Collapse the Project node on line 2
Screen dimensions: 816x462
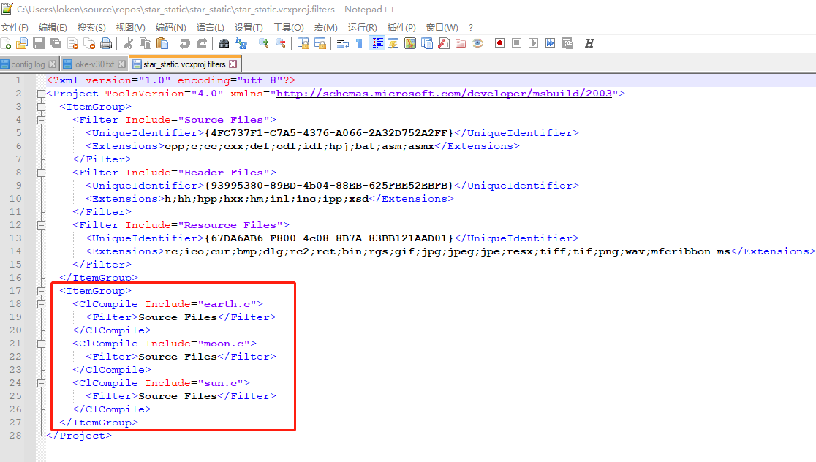[x=41, y=94]
